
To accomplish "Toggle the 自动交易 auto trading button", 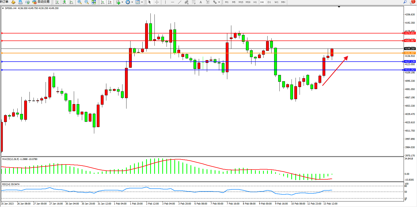I will (x=41, y=2).
